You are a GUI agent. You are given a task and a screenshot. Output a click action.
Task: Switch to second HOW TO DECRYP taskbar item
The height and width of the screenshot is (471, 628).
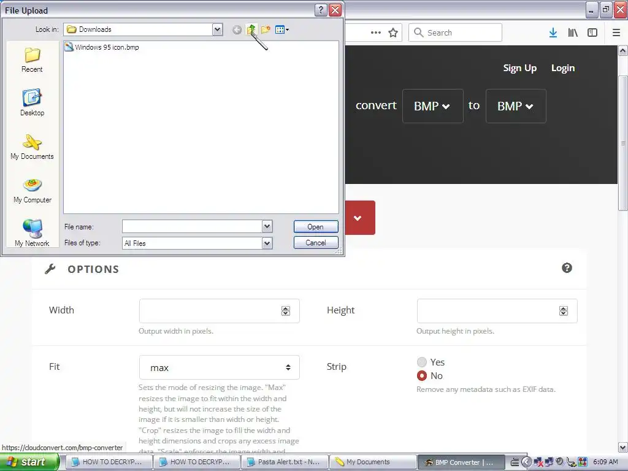click(x=196, y=462)
